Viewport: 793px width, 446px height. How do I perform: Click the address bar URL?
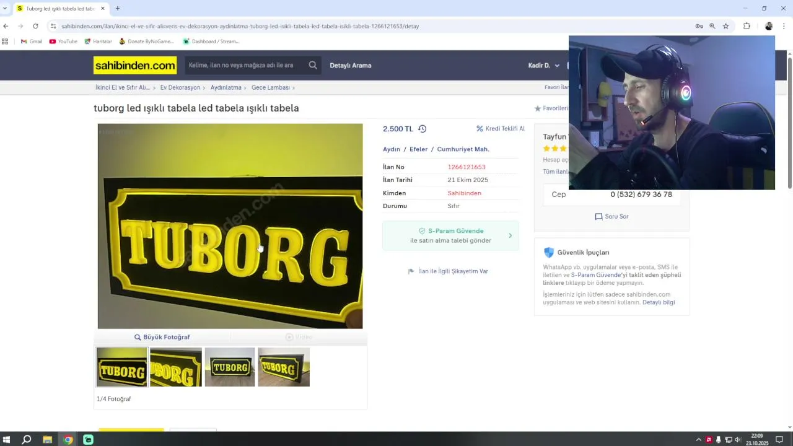(x=240, y=26)
